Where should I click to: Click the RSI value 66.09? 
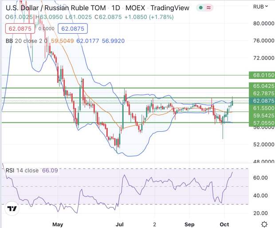(x=50, y=170)
